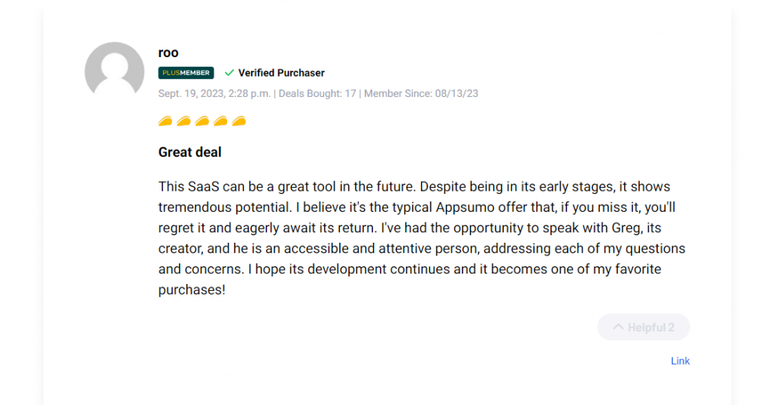The width and height of the screenshot is (770, 405).
Task: Select the third taco rating icon
Action: coord(202,121)
